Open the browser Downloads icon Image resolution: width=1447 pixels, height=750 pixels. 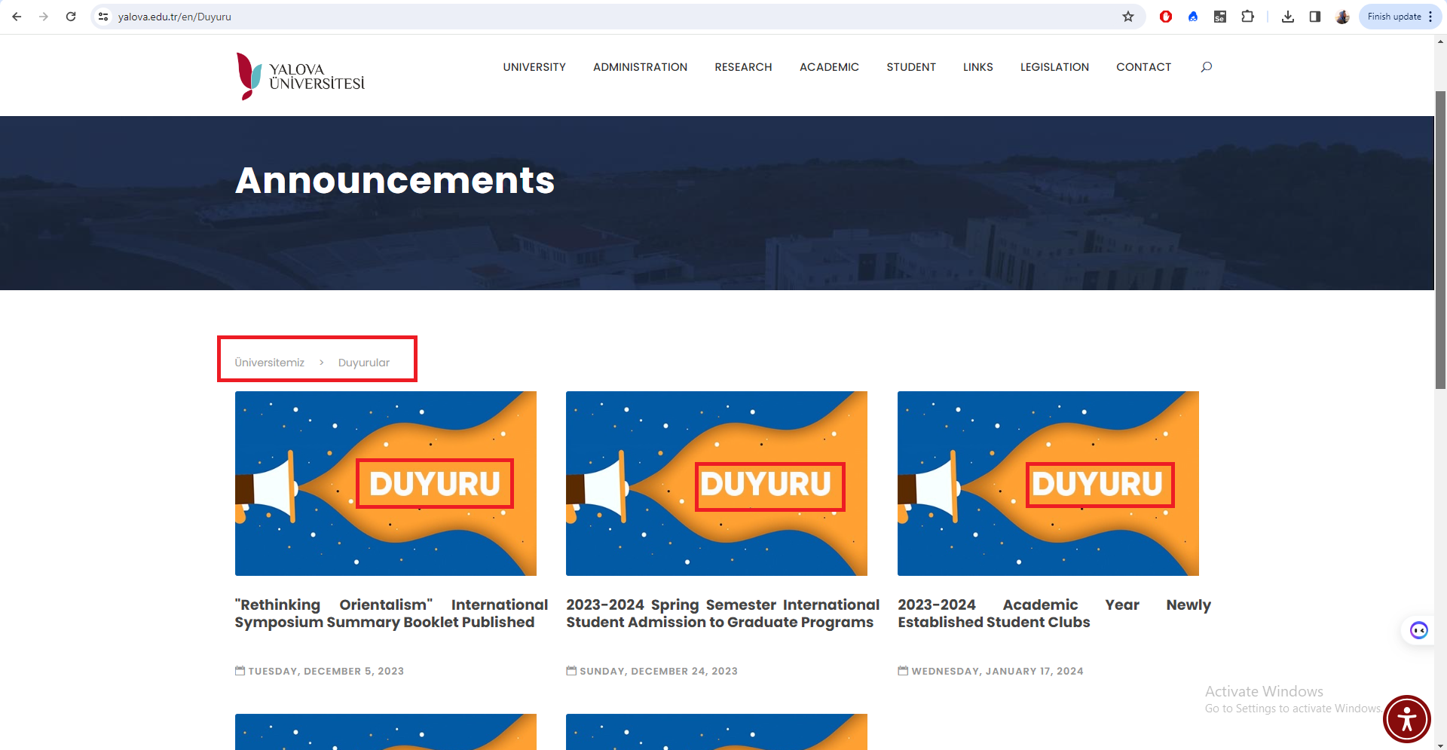1288,17
